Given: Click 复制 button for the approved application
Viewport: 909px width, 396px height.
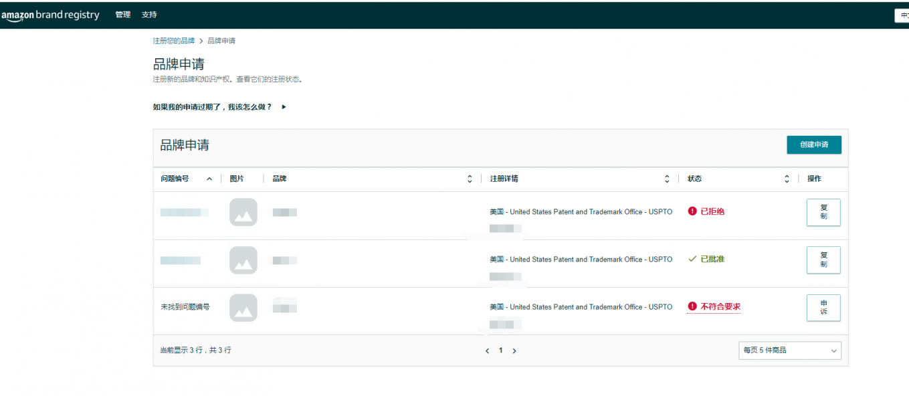Looking at the screenshot, I should point(823,260).
